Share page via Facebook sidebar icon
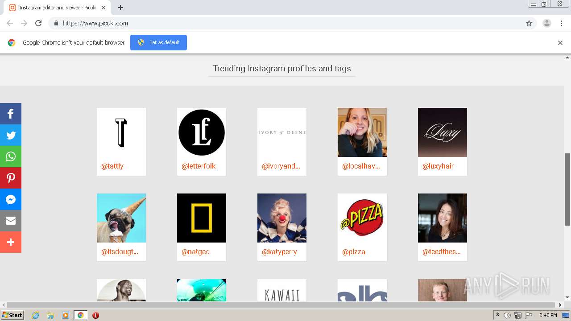 tap(11, 114)
